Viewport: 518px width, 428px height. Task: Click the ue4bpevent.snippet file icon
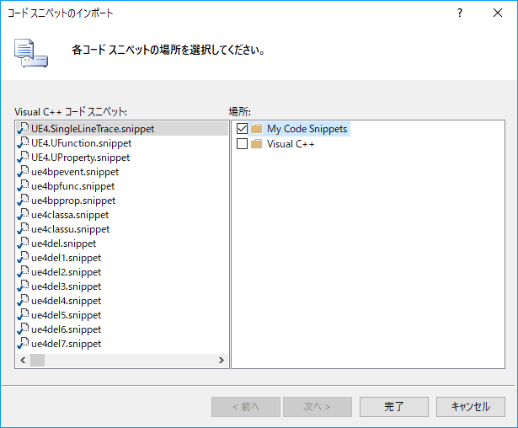point(23,172)
